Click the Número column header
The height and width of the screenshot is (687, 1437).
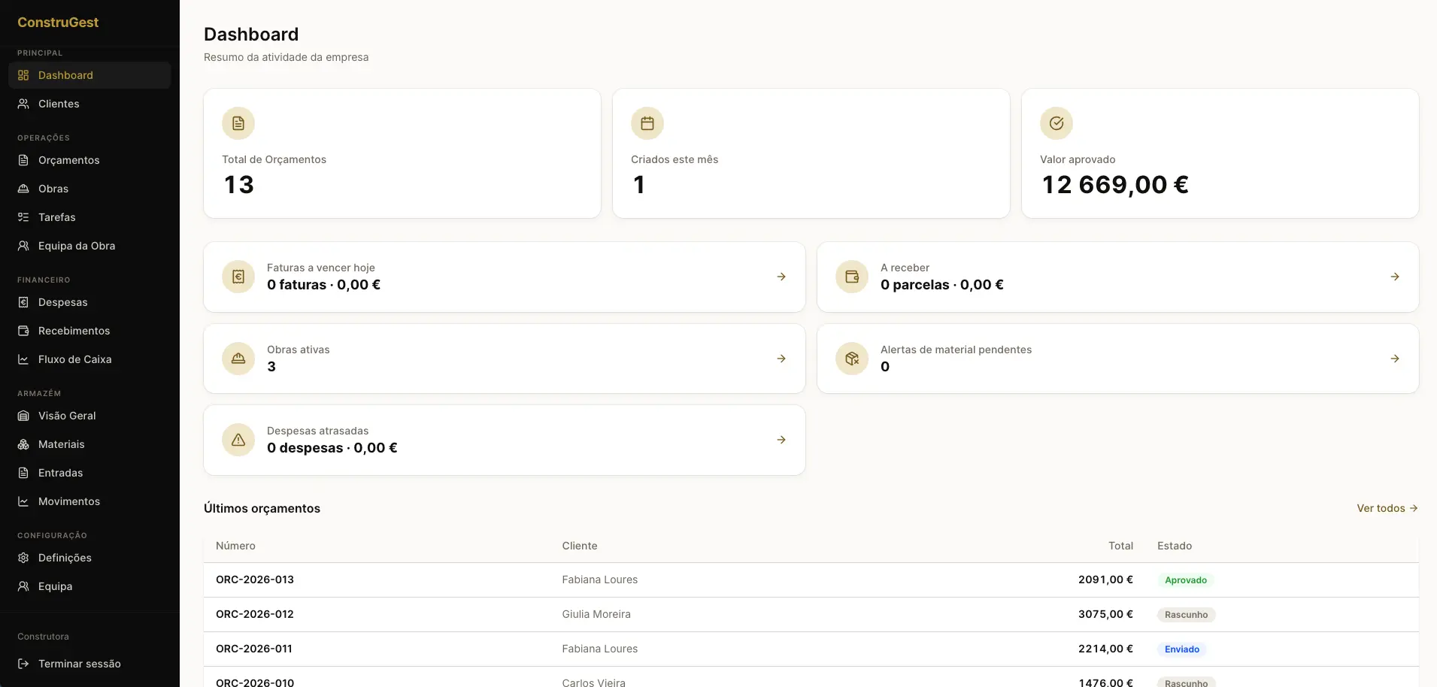235,546
